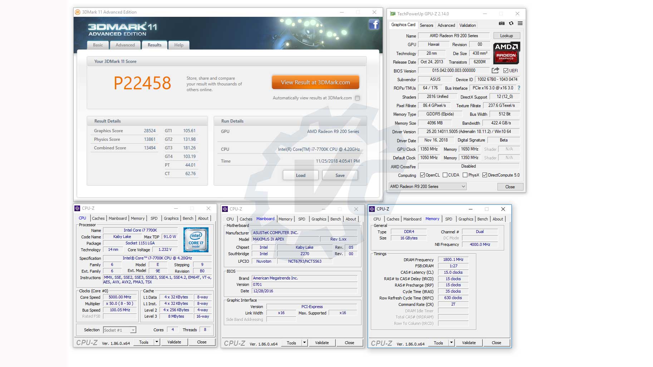
Task: Switch to the Advanced tab in 3DMark
Action: pyautogui.click(x=125, y=45)
